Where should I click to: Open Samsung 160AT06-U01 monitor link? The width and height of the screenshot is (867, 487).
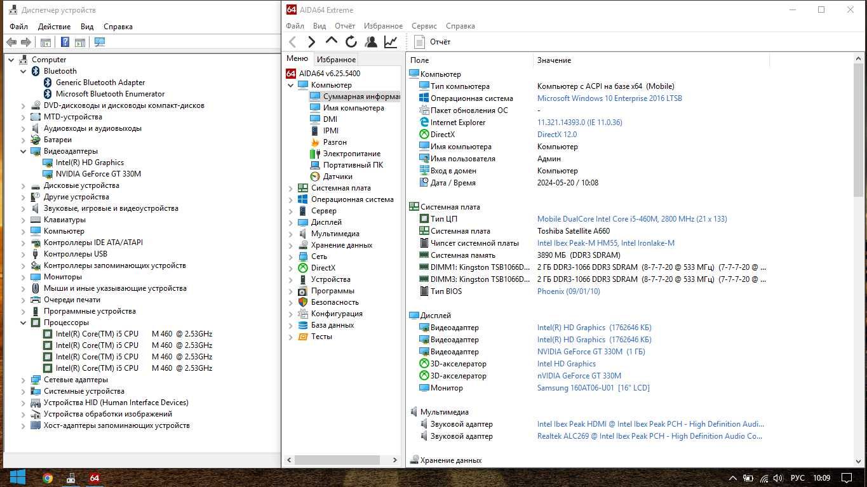point(593,388)
